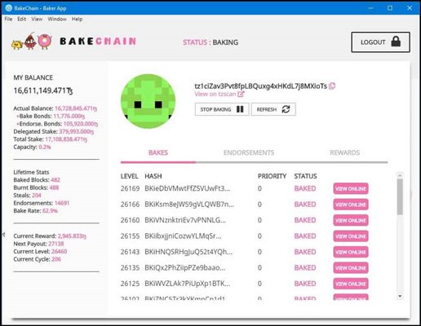Image resolution: width=421 pixels, height=326 pixels.
Task: Click the Current Cycle value 206
Action: coord(56,259)
